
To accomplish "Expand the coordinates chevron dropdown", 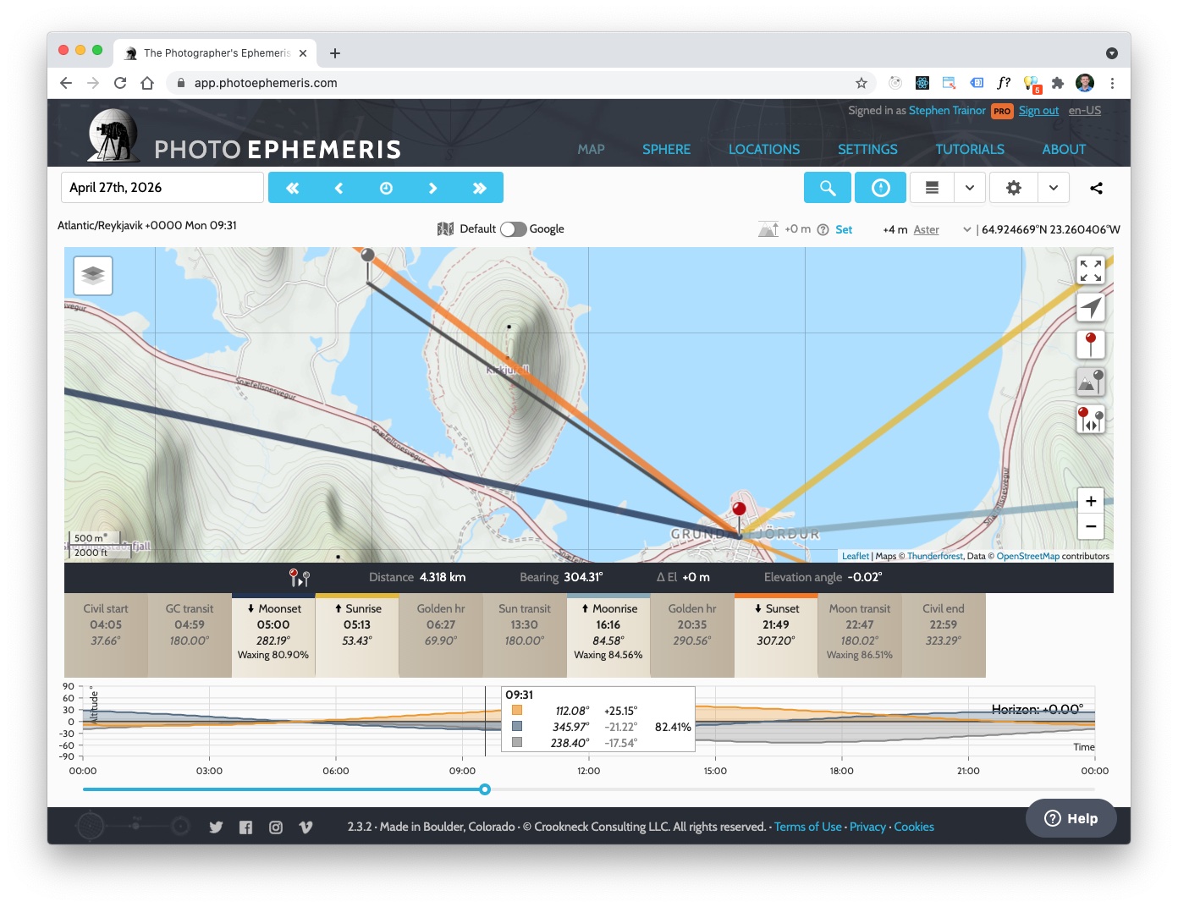I will [966, 229].
